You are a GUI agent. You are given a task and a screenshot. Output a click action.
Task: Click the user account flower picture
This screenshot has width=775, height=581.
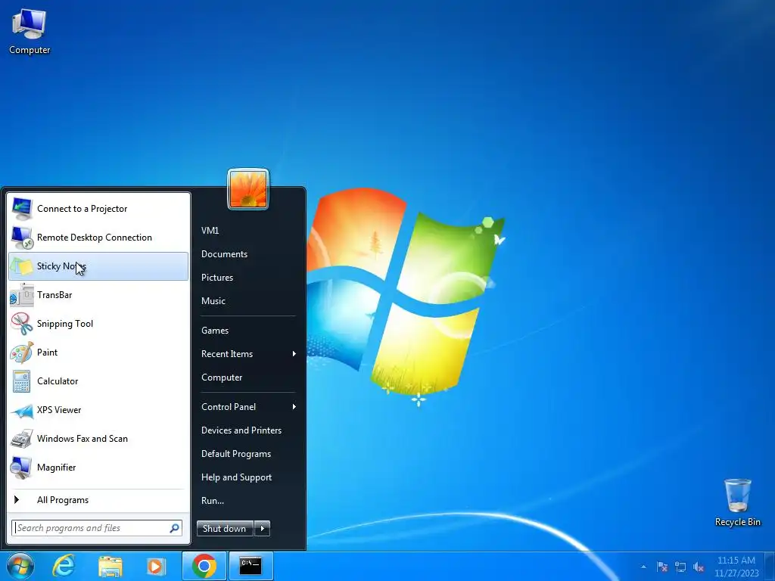click(248, 189)
